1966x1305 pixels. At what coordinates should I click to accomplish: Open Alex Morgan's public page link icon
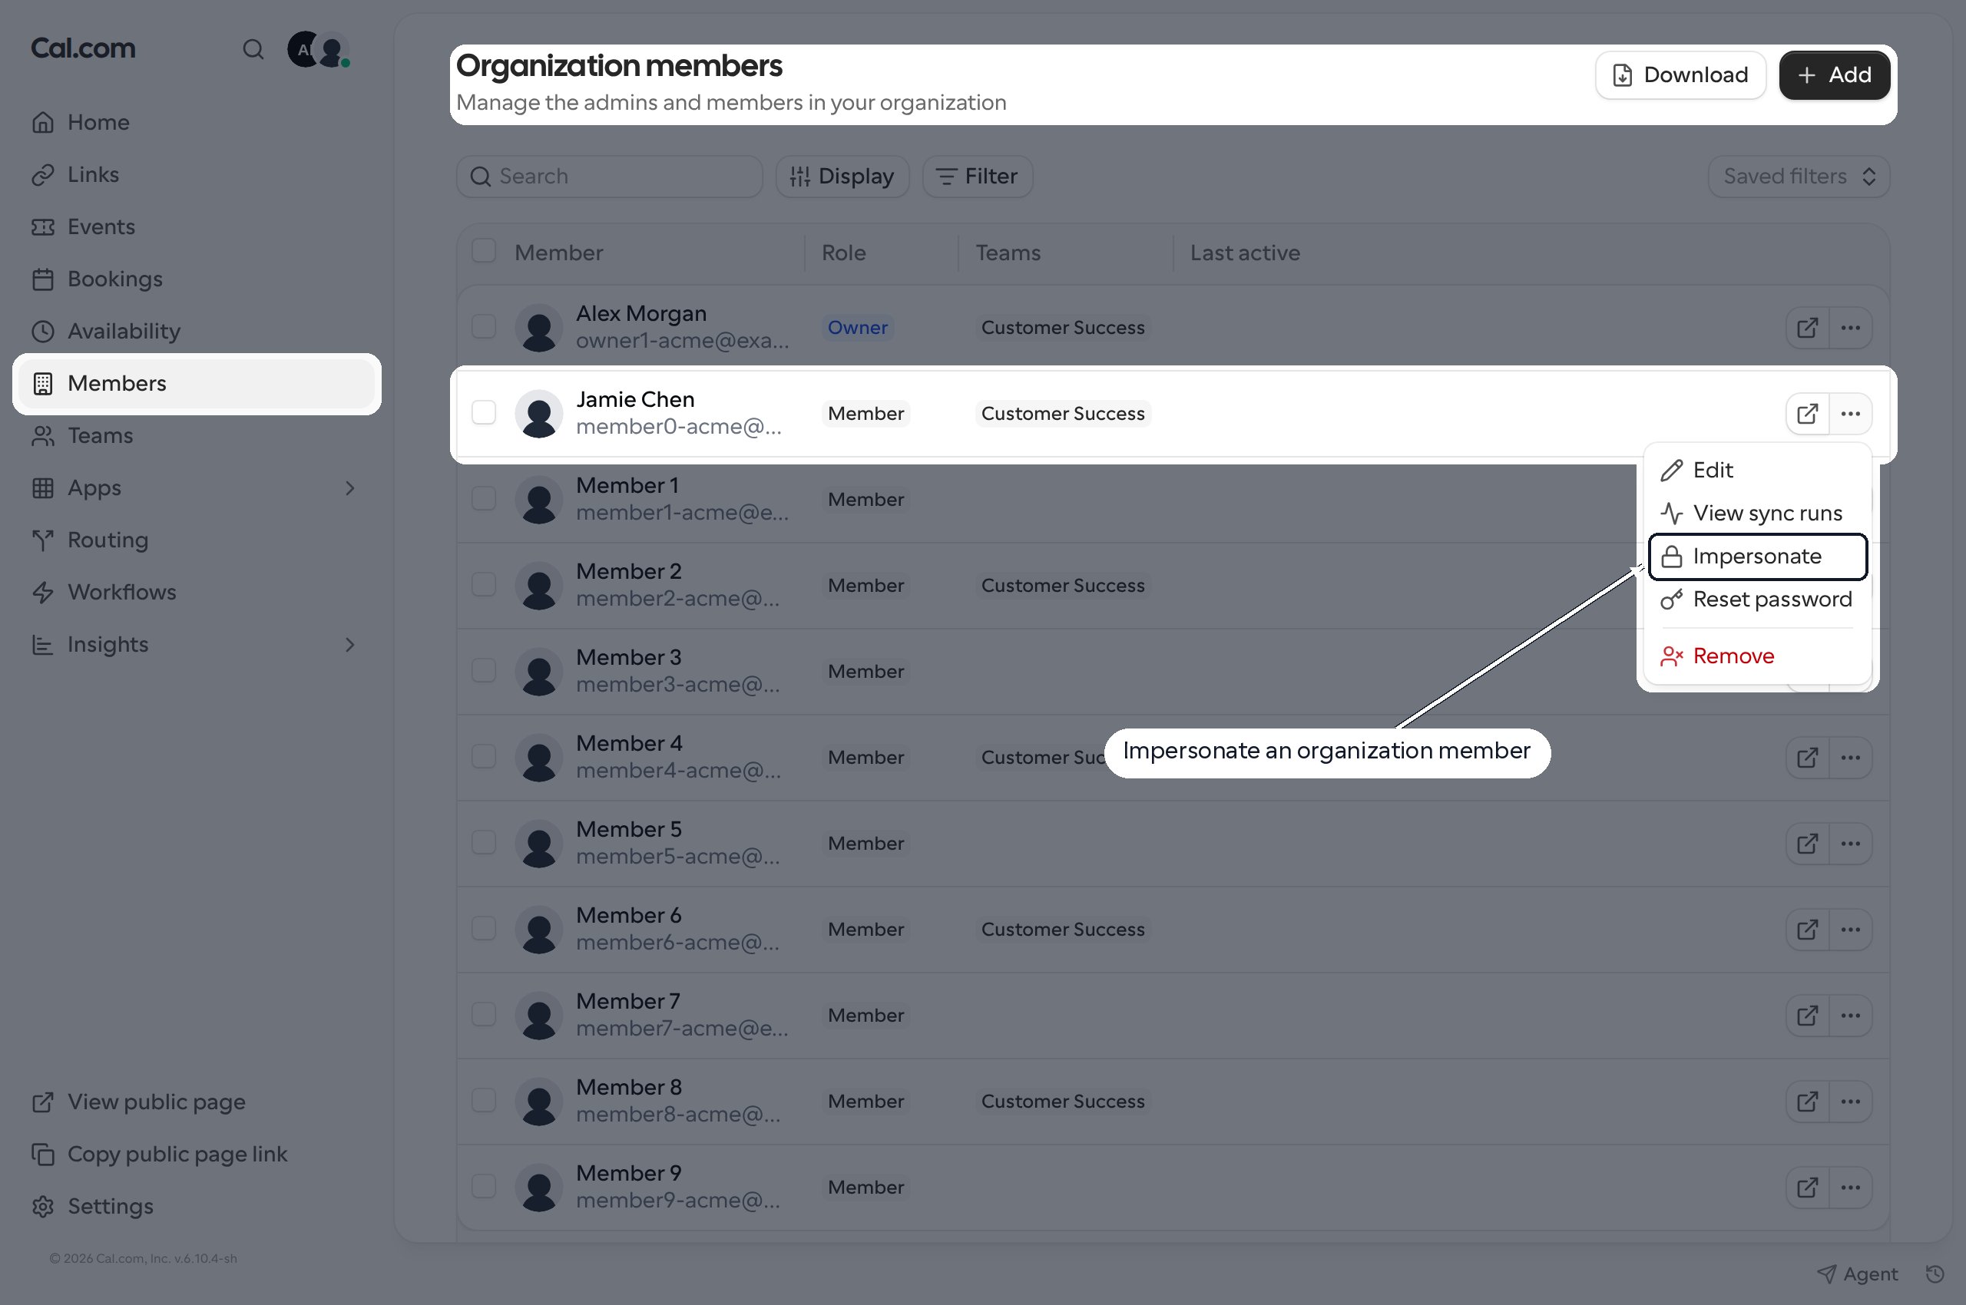click(1807, 328)
